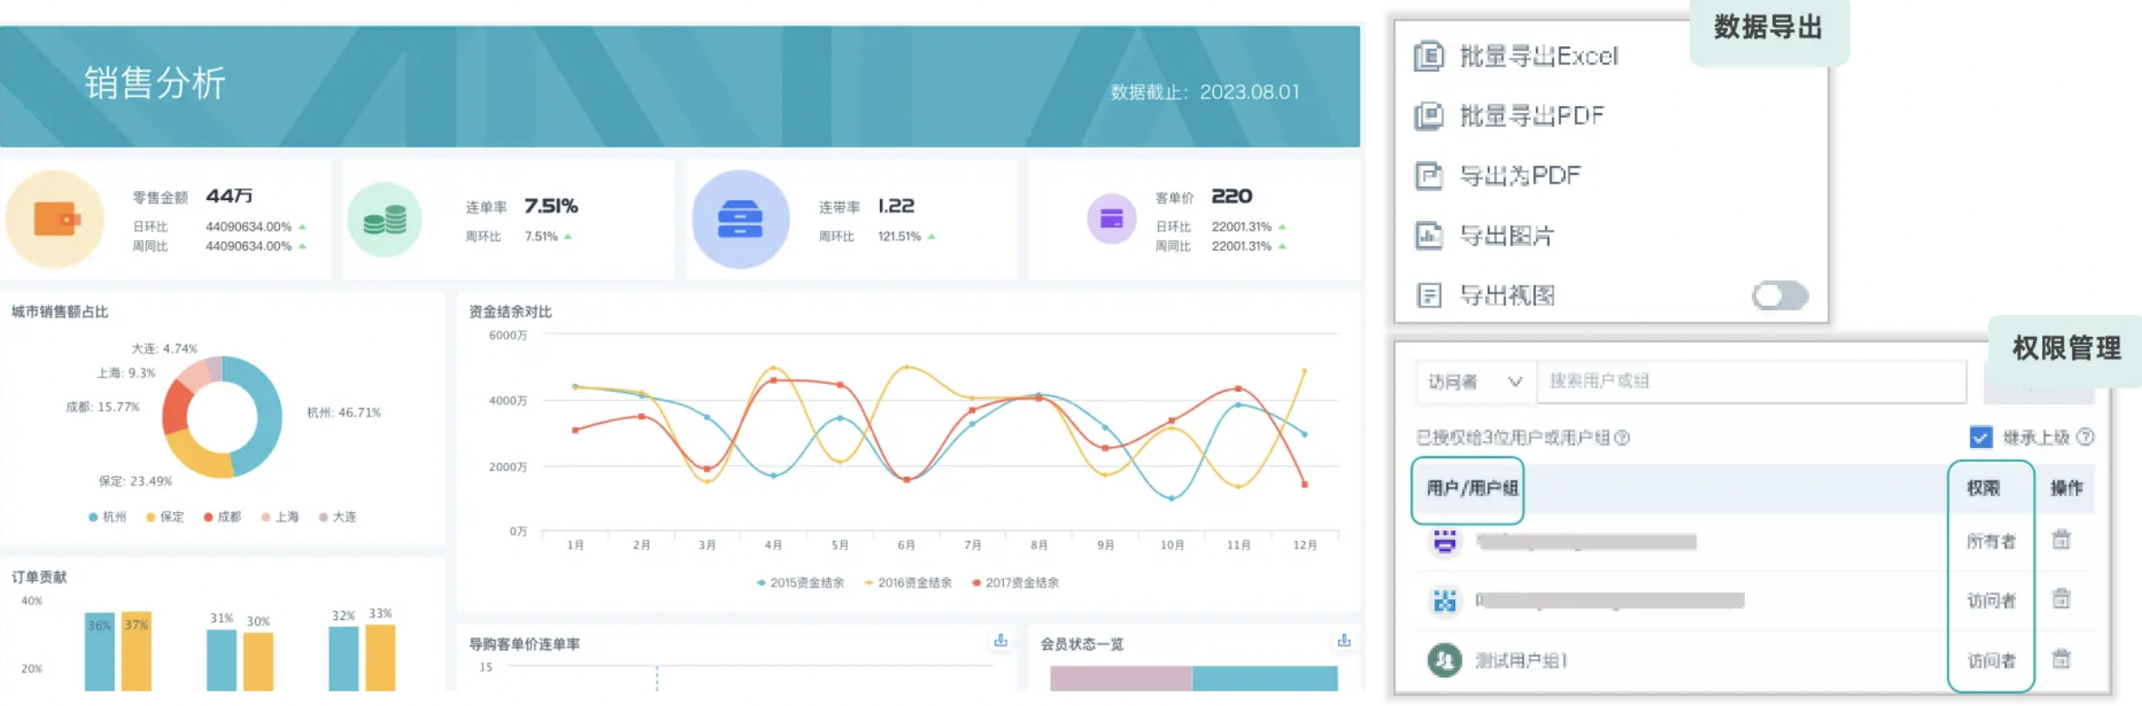The height and width of the screenshot is (706, 2142).
Task: Click the purple avatar of the owner user
Action: point(1445,541)
